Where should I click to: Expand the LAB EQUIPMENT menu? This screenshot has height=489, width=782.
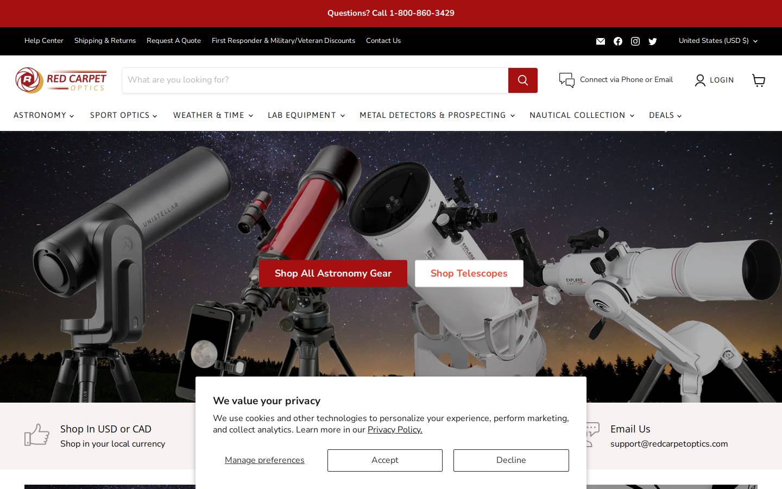click(x=306, y=115)
